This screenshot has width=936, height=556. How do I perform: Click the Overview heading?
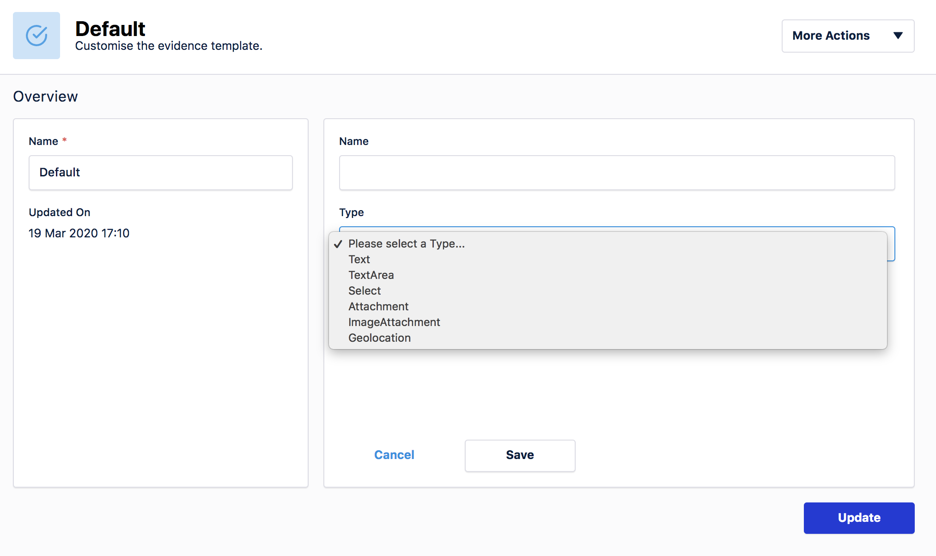[45, 97]
